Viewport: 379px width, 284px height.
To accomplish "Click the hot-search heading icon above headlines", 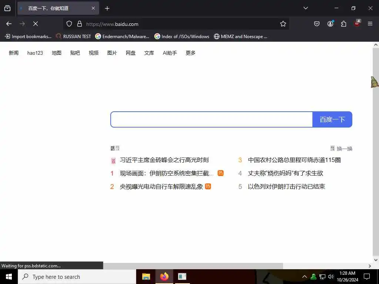I will pyautogui.click(x=115, y=148).
